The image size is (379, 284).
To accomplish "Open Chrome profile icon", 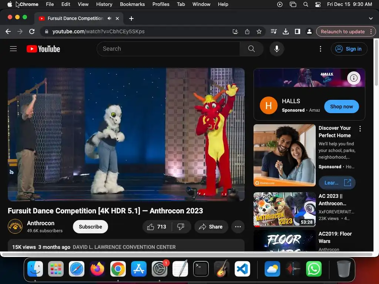I will (309, 31).
